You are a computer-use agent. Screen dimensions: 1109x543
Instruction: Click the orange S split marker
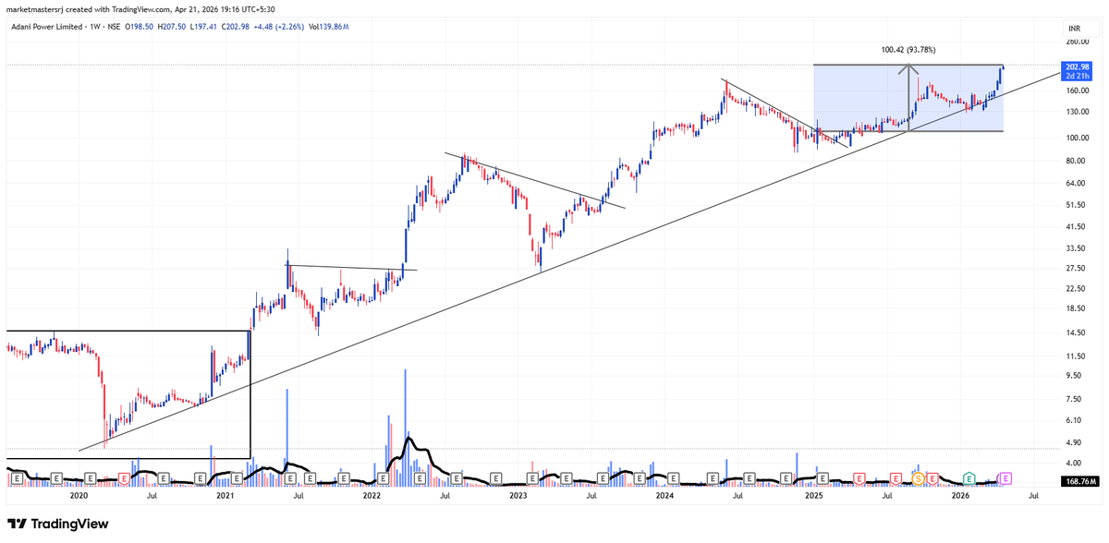(x=918, y=478)
